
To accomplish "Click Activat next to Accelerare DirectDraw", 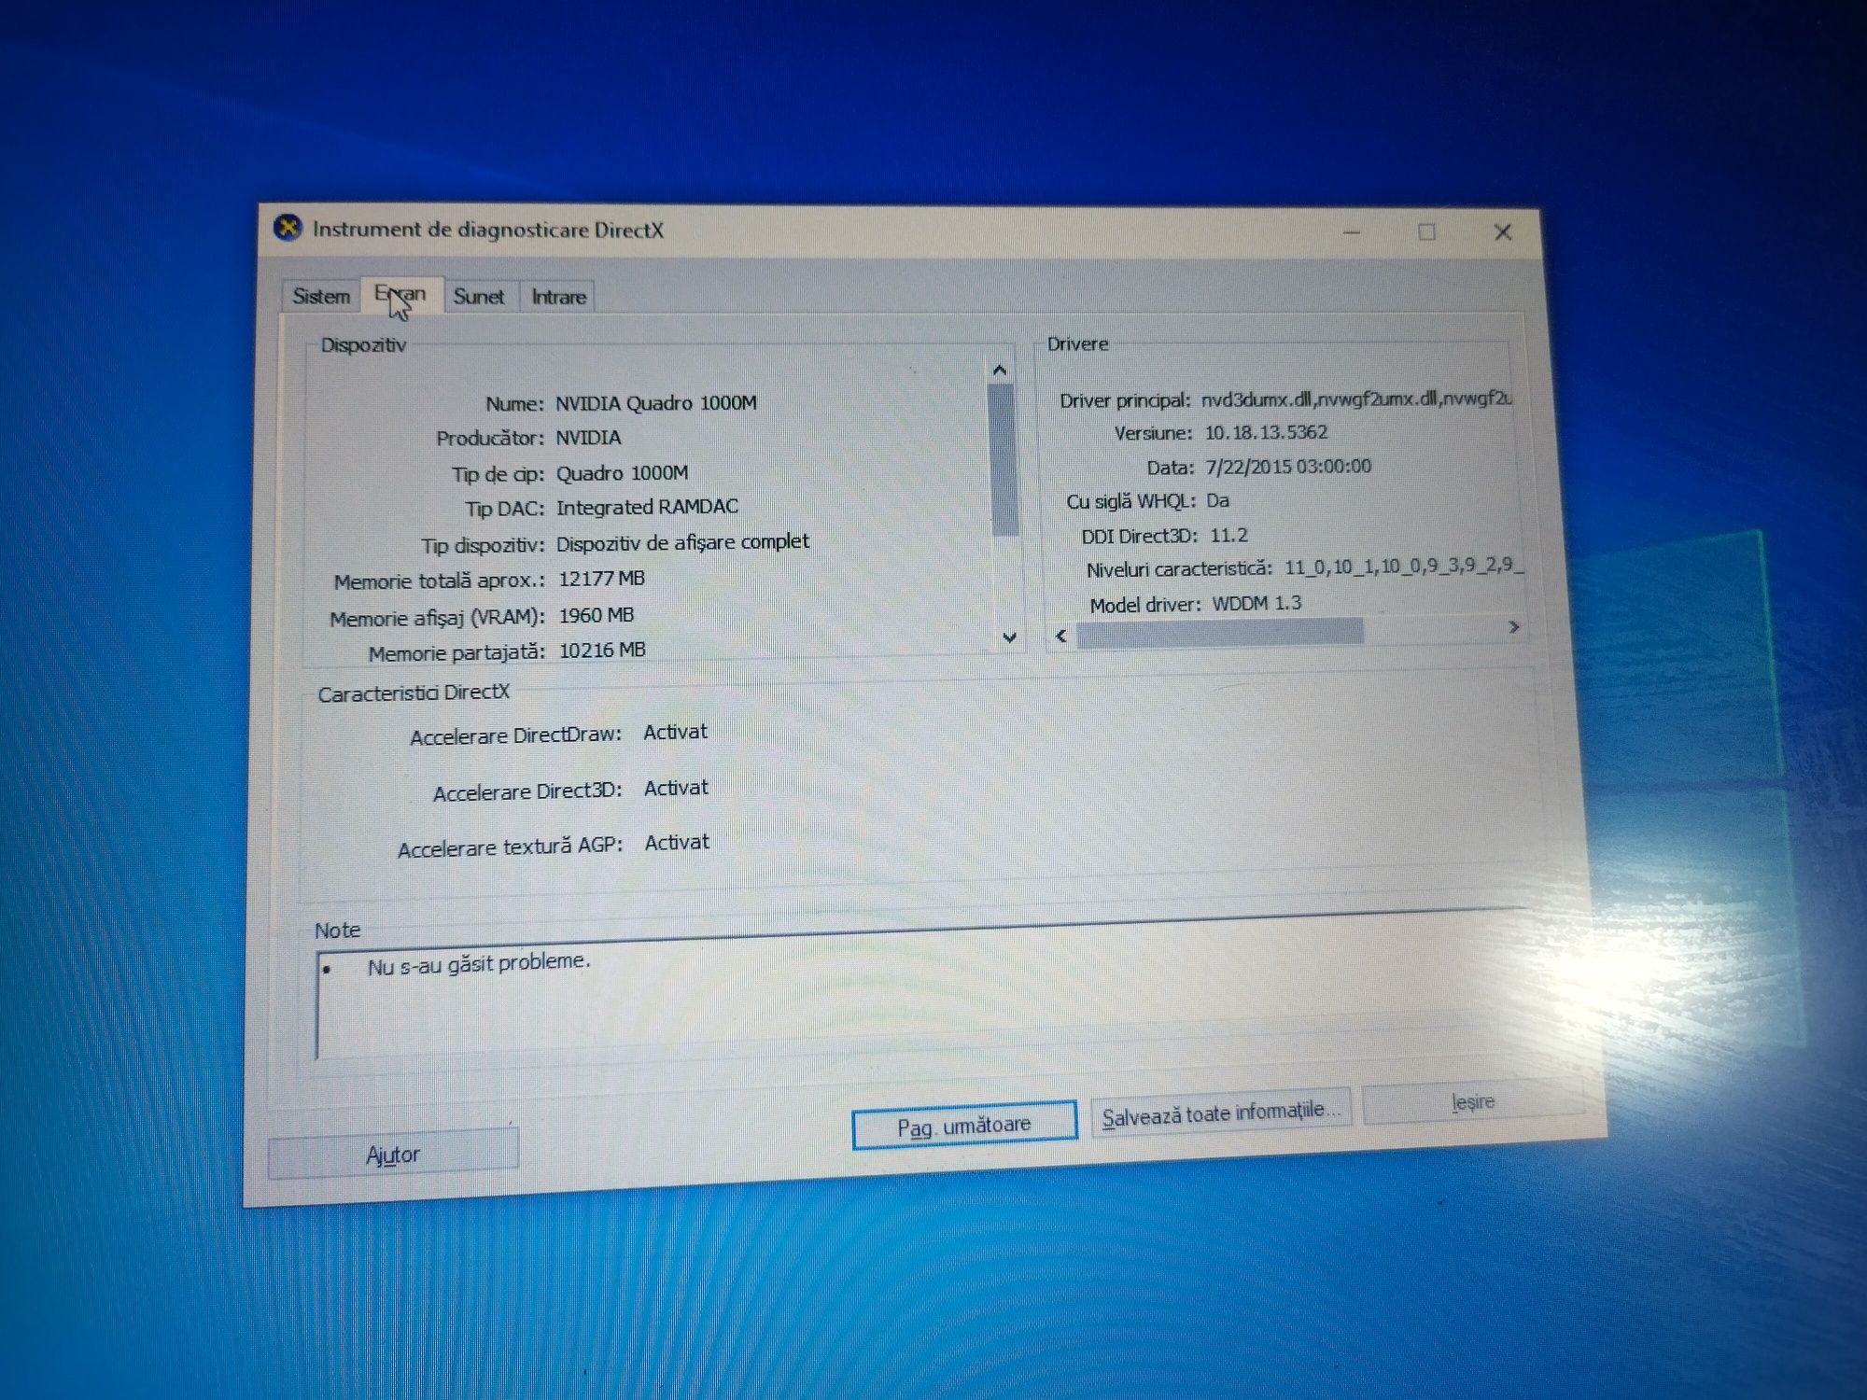I will pos(675,732).
